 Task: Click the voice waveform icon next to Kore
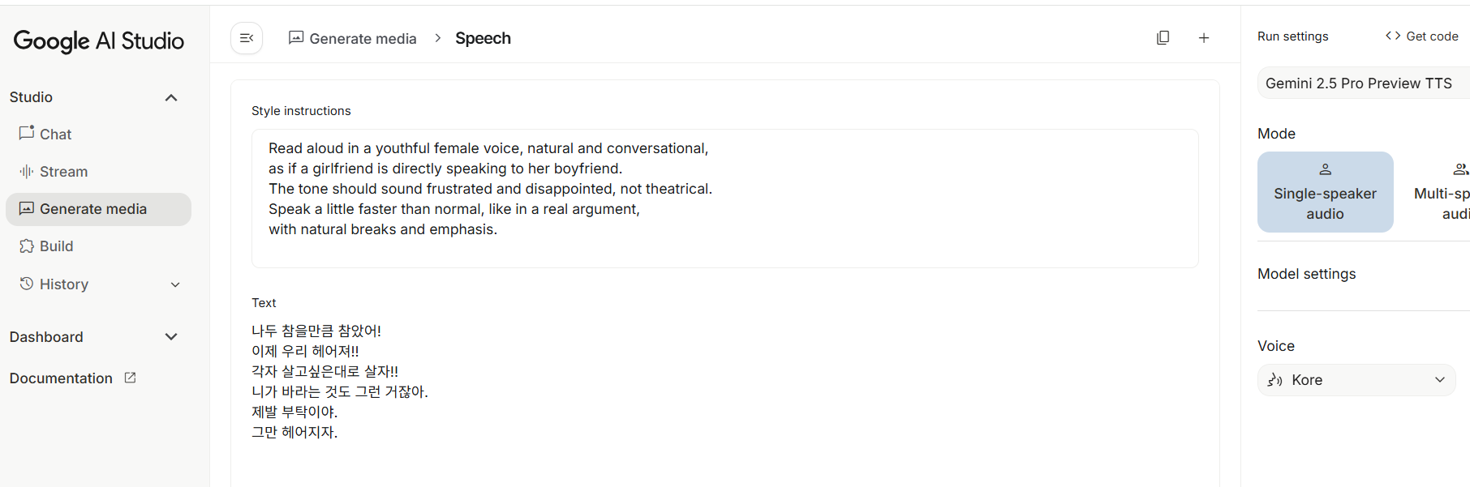1275,380
